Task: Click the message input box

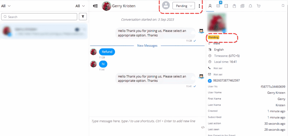Action: coord(143,121)
